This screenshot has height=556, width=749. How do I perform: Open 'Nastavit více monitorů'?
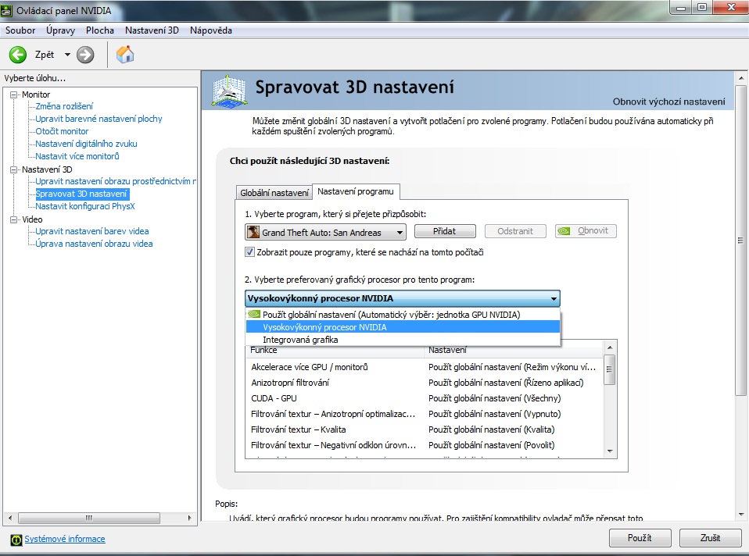[x=77, y=156]
